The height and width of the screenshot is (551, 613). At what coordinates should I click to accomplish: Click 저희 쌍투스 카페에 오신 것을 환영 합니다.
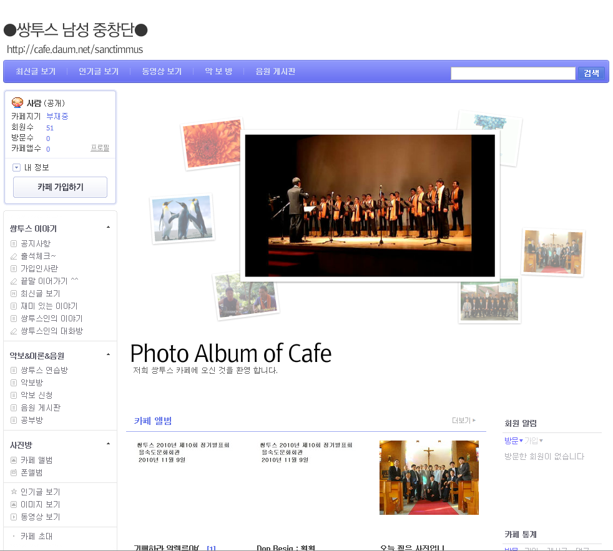[x=205, y=370]
